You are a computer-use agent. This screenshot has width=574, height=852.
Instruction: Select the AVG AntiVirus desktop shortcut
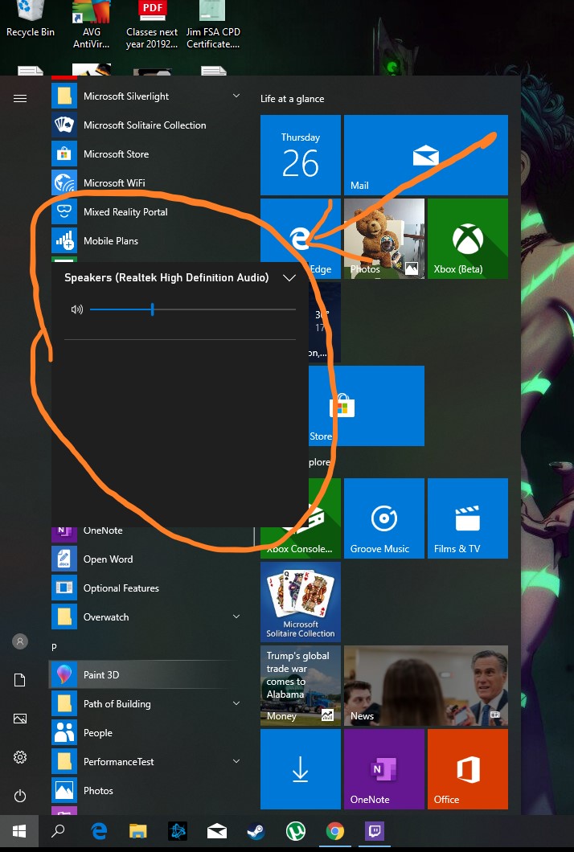click(x=92, y=25)
